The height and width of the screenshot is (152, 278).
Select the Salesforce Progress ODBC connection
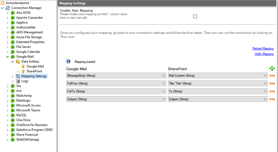pyautogui.click(x=34, y=130)
